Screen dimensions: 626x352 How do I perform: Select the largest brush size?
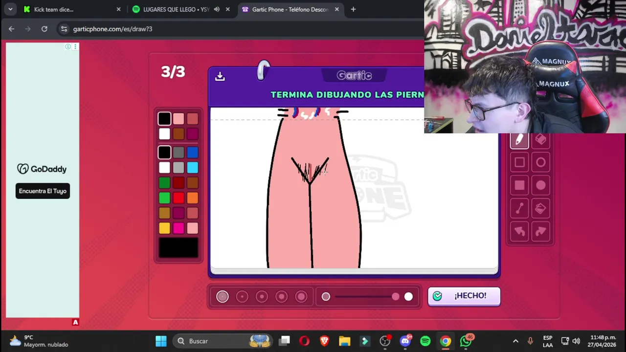[301, 296]
